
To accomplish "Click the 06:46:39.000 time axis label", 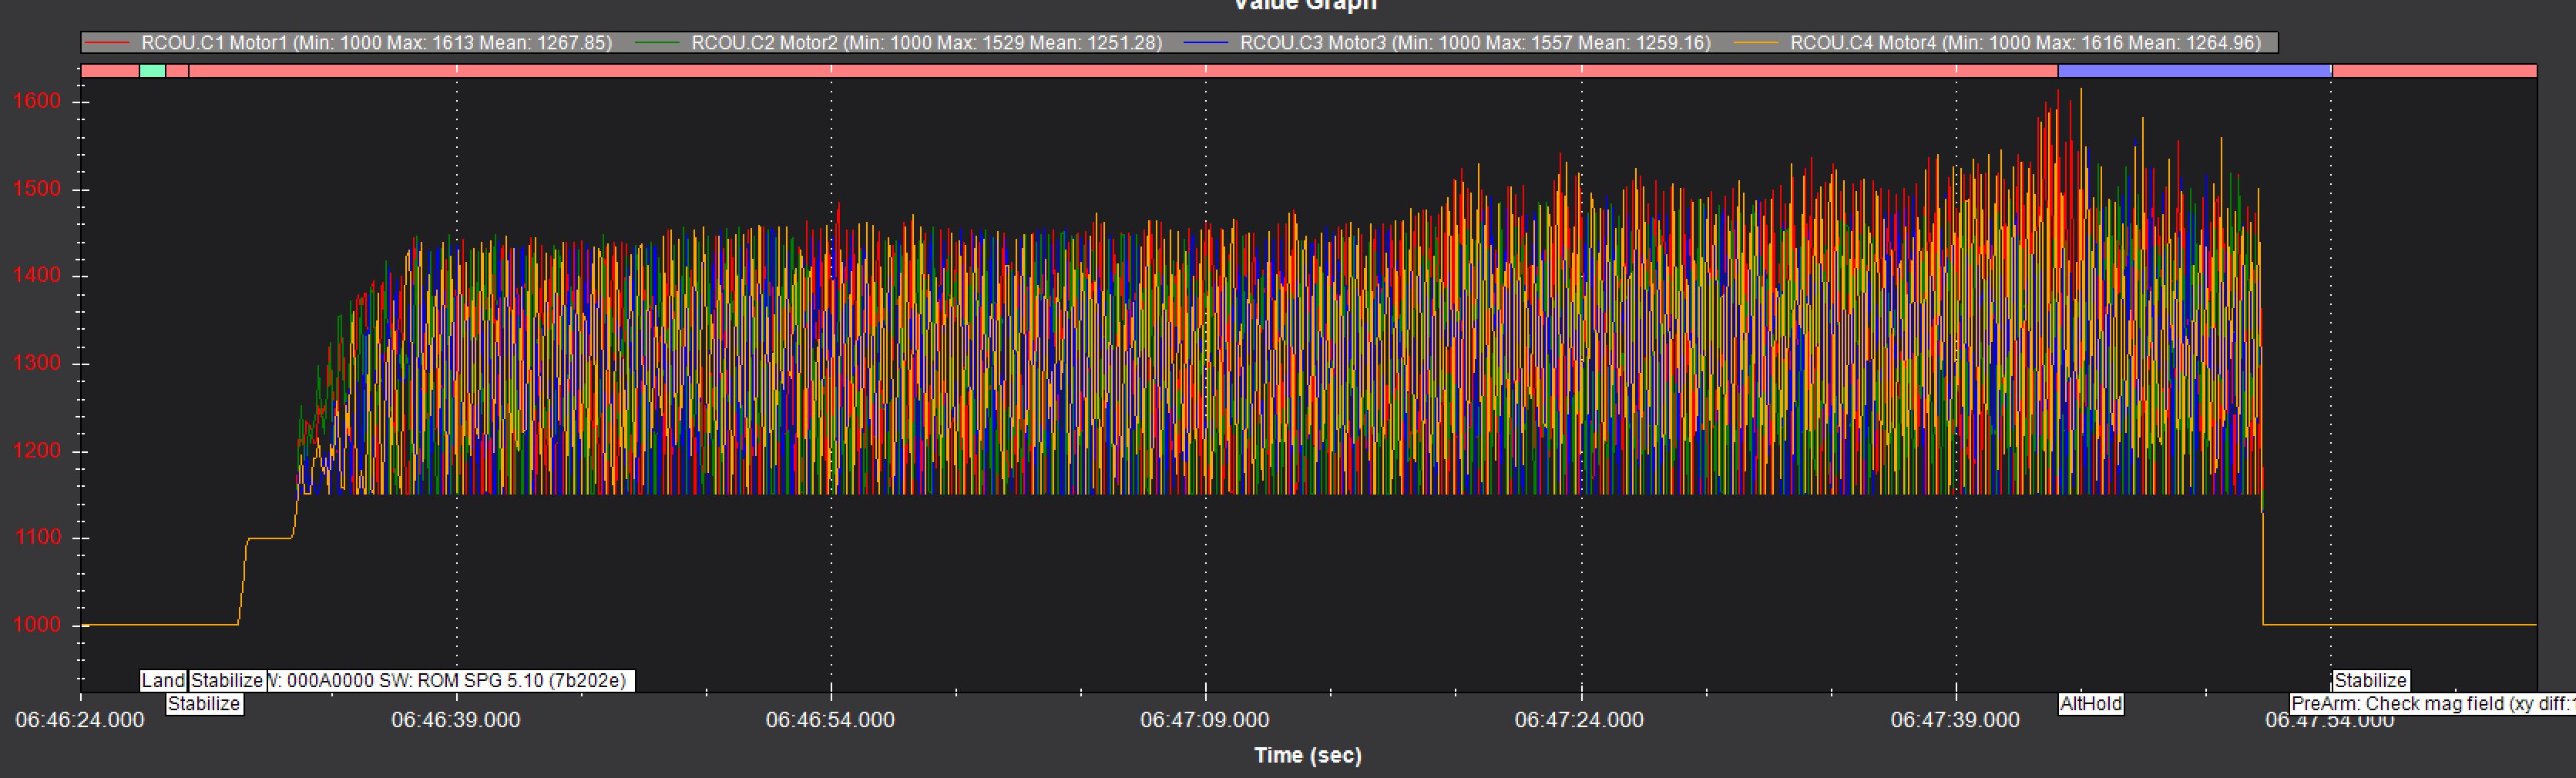I will [x=456, y=720].
